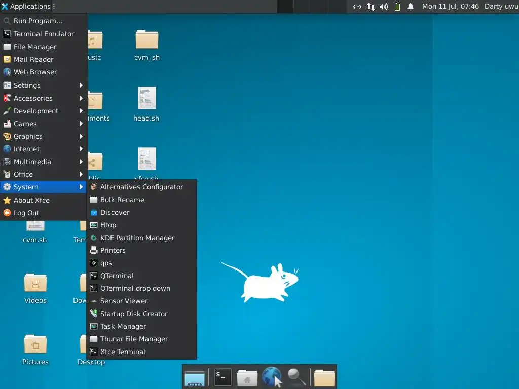Click the Graphics palette icon
Image resolution: width=519 pixels, height=389 pixels.
click(x=7, y=136)
